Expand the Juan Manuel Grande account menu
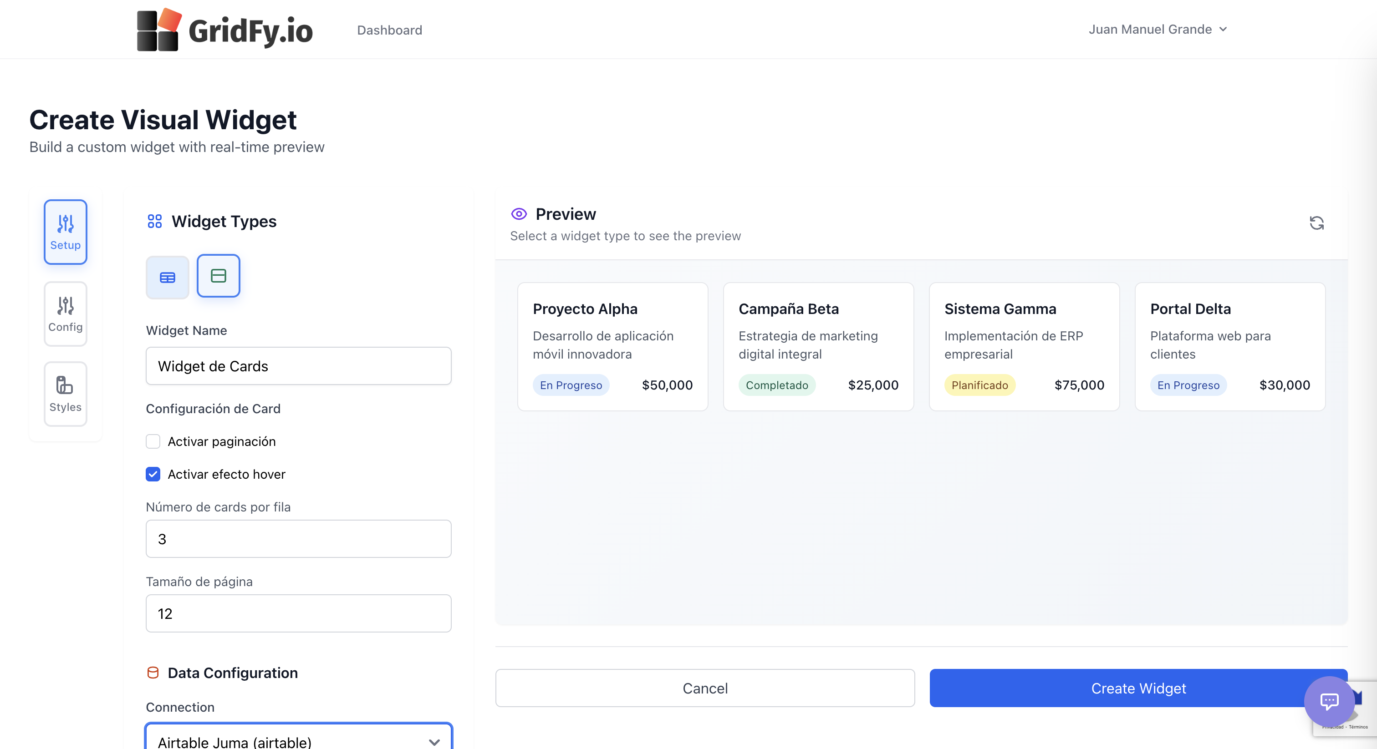1377x749 pixels. point(1158,30)
